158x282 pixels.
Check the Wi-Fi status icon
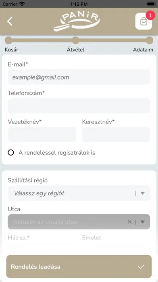click(22, 4)
